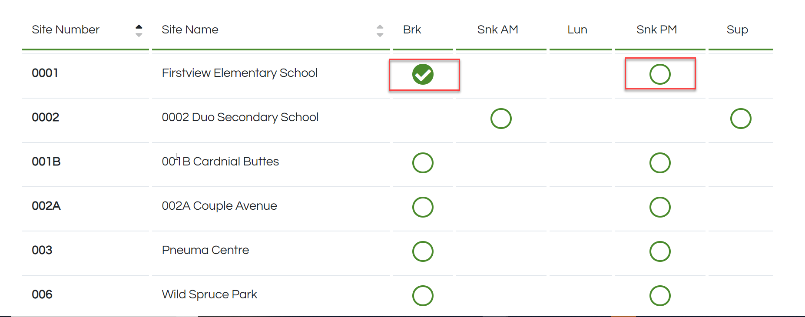The image size is (805, 317).
Task: Select Brk circle for Pneuma Centre
Action: 423,251
